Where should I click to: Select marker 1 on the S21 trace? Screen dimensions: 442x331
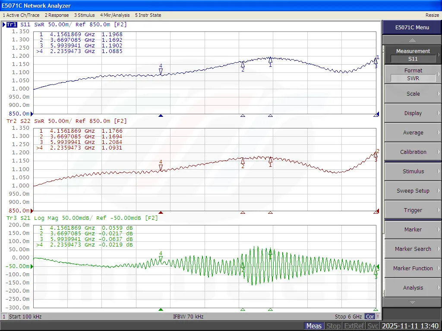271,253
